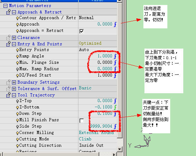Click the bulb icon beside Min. Plunge Size

[17, 63]
